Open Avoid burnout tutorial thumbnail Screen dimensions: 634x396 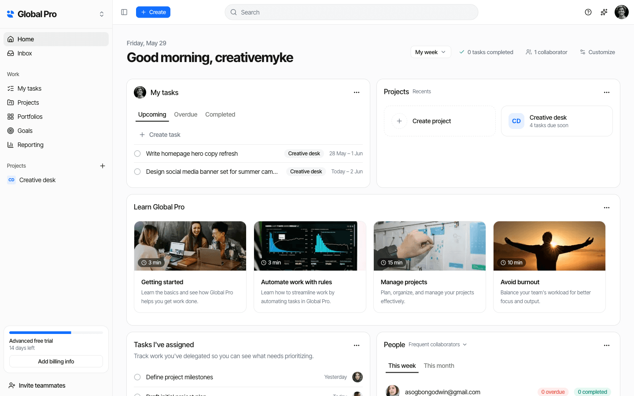tap(549, 246)
